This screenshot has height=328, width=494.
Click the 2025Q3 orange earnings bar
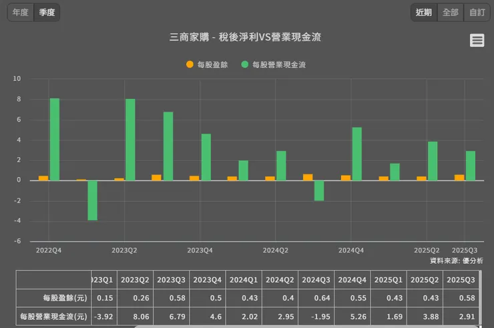coord(459,178)
